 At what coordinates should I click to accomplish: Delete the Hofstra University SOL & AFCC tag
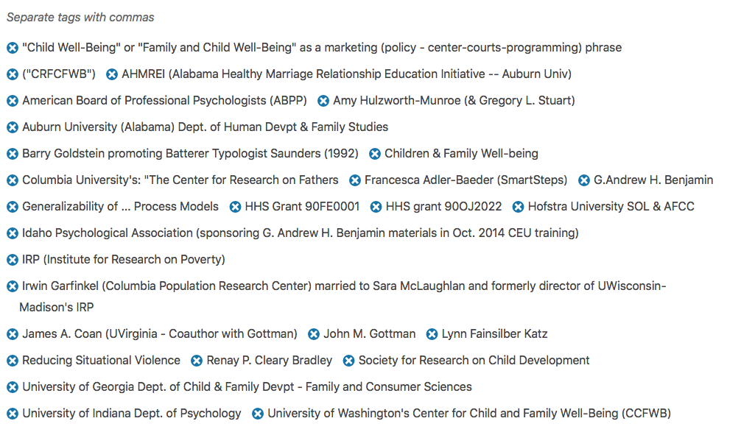tap(519, 207)
